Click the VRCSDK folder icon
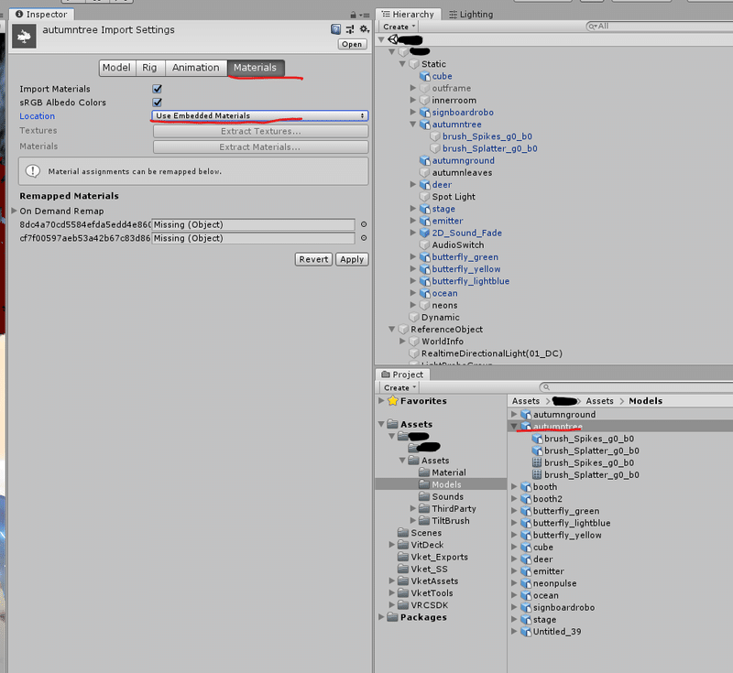 coord(403,605)
